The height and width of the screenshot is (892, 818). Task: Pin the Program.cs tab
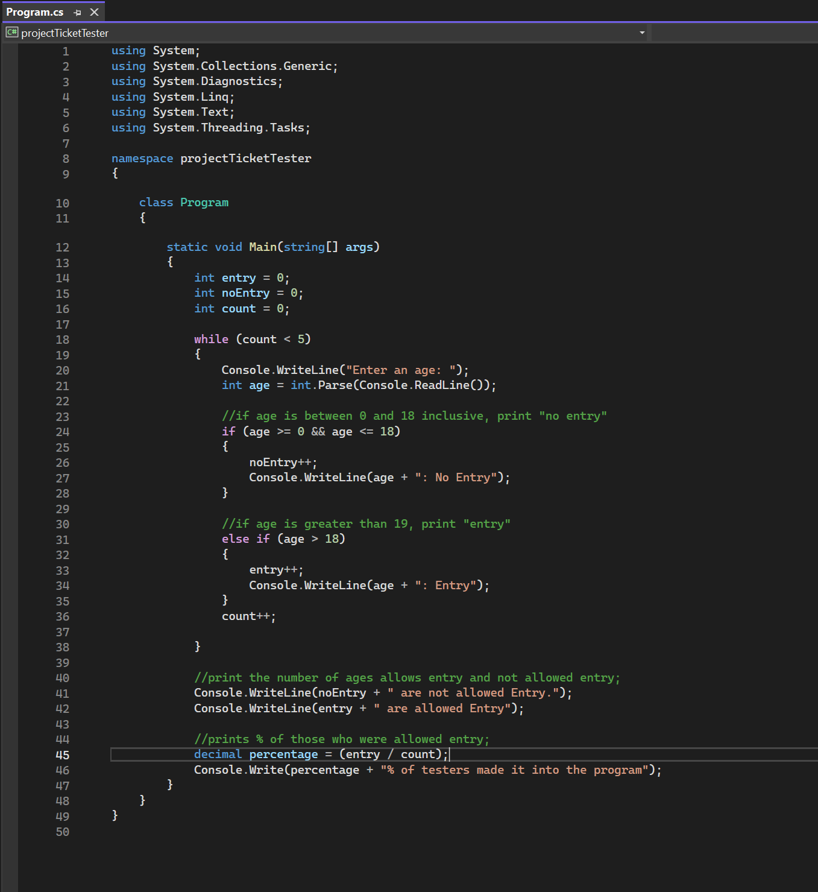pyautogui.click(x=77, y=12)
